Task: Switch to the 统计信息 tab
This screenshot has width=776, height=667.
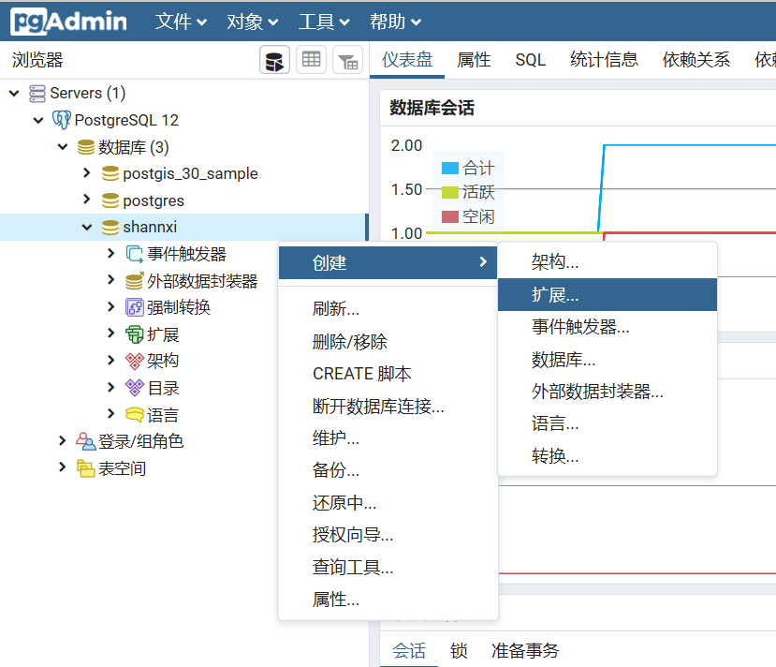Action: [x=604, y=60]
